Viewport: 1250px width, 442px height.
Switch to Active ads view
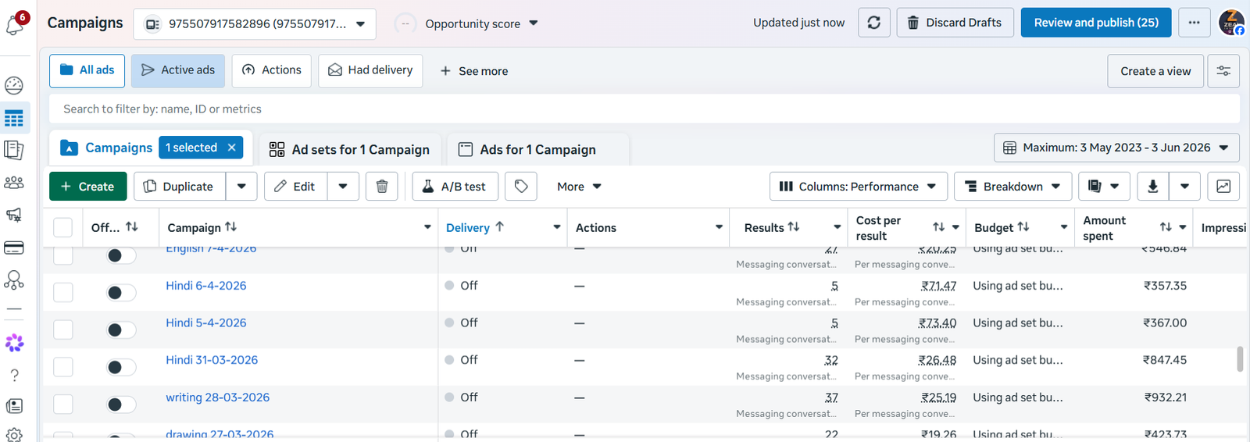(178, 70)
